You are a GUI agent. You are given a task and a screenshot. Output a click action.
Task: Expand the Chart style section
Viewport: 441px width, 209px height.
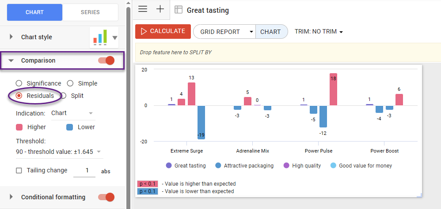11,37
